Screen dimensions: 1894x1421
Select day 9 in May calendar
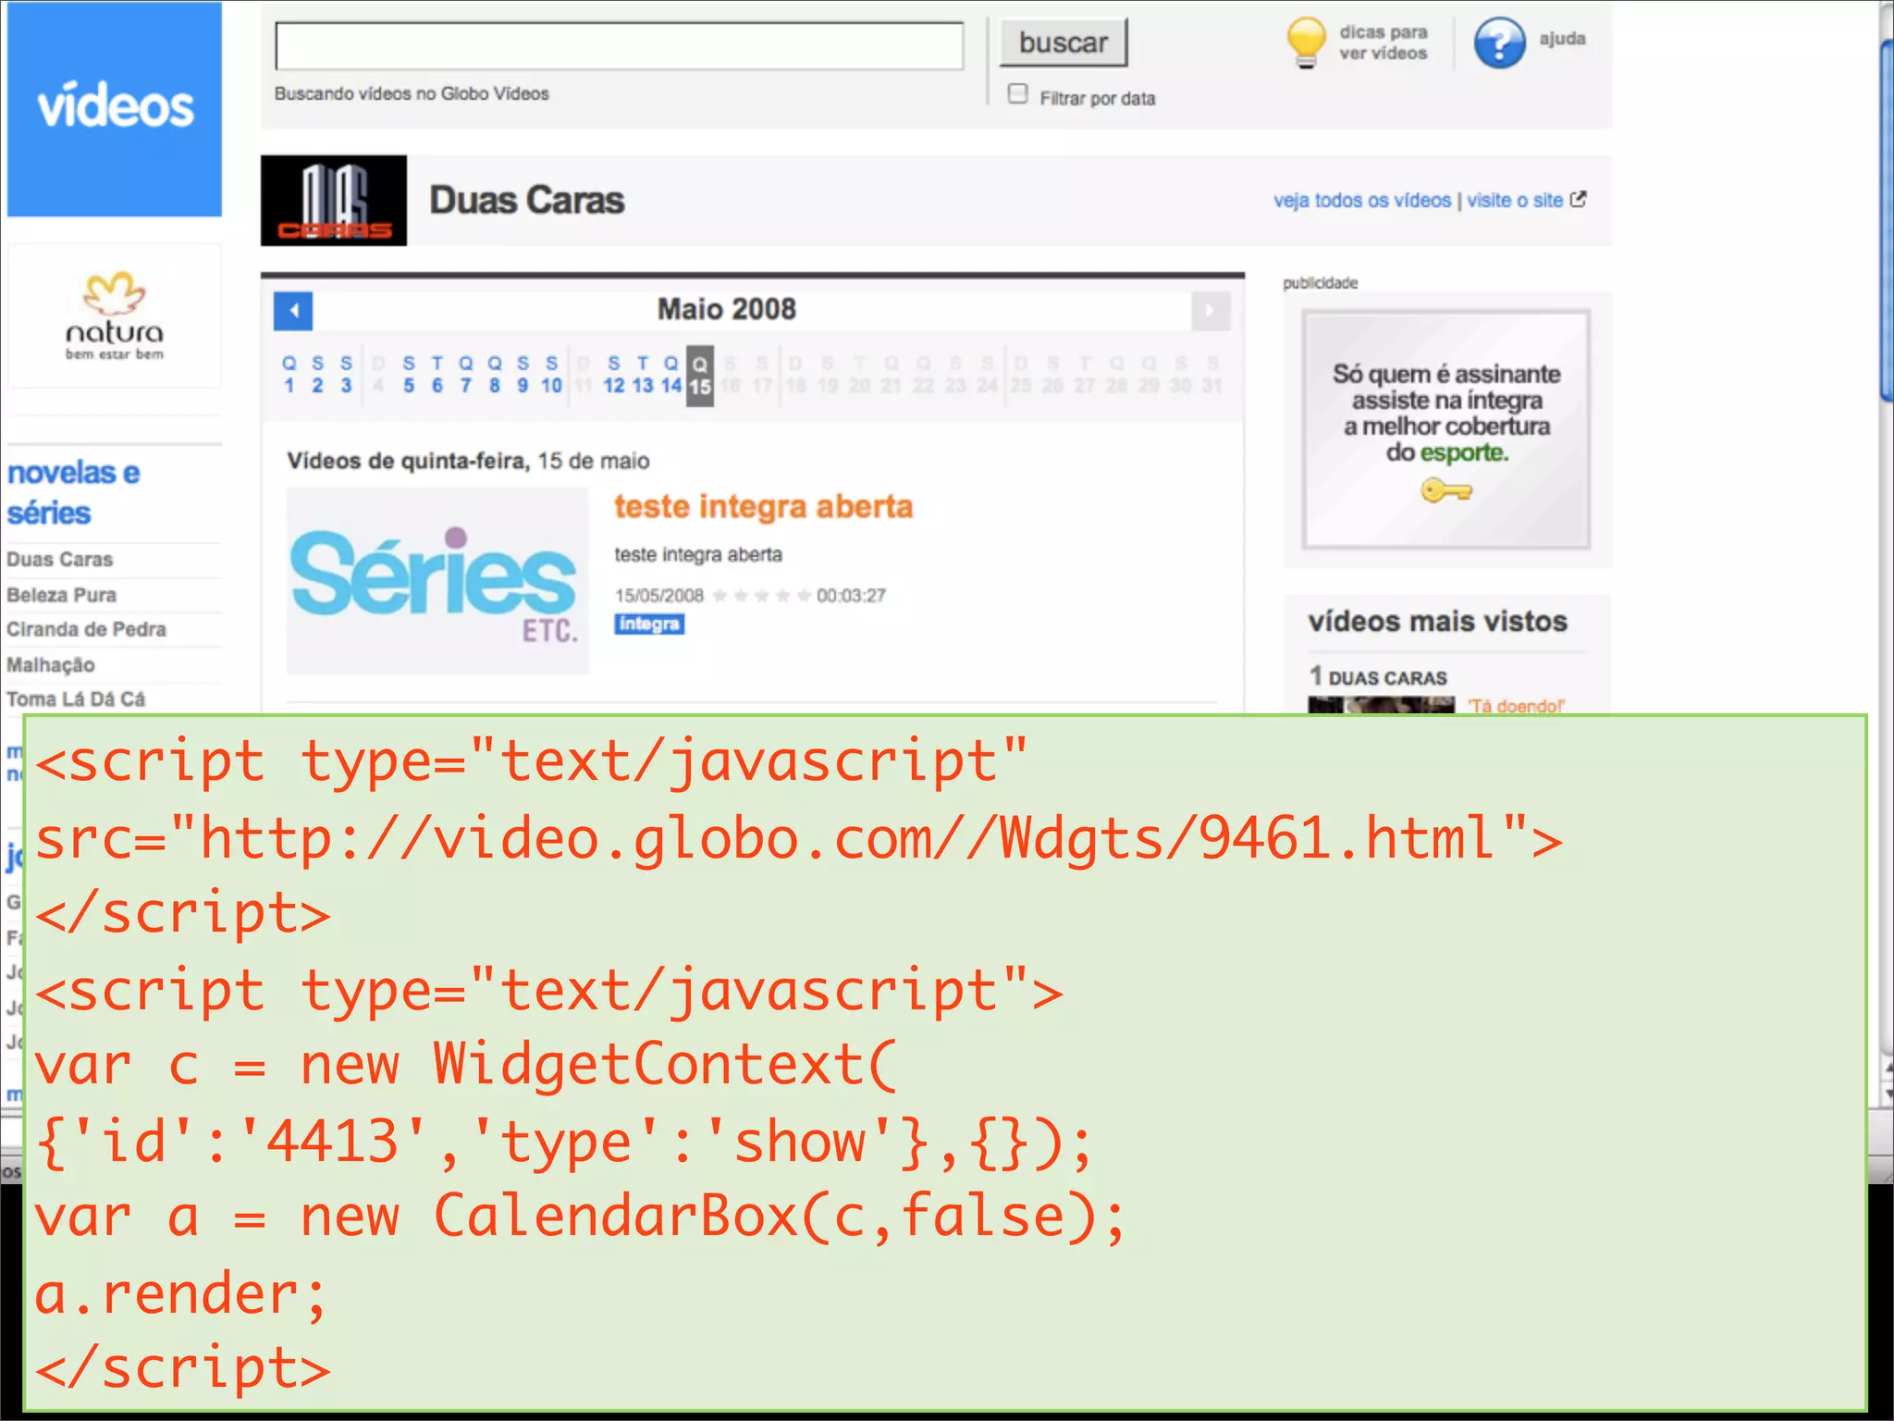tap(523, 375)
